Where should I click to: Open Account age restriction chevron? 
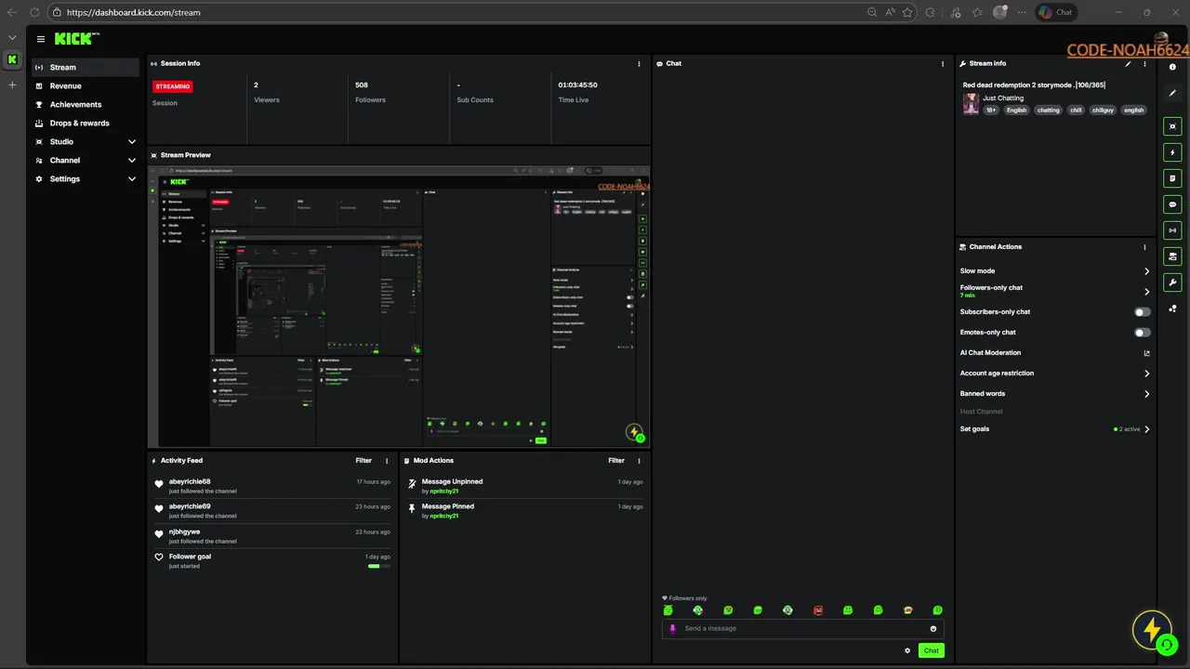[x=1146, y=374]
